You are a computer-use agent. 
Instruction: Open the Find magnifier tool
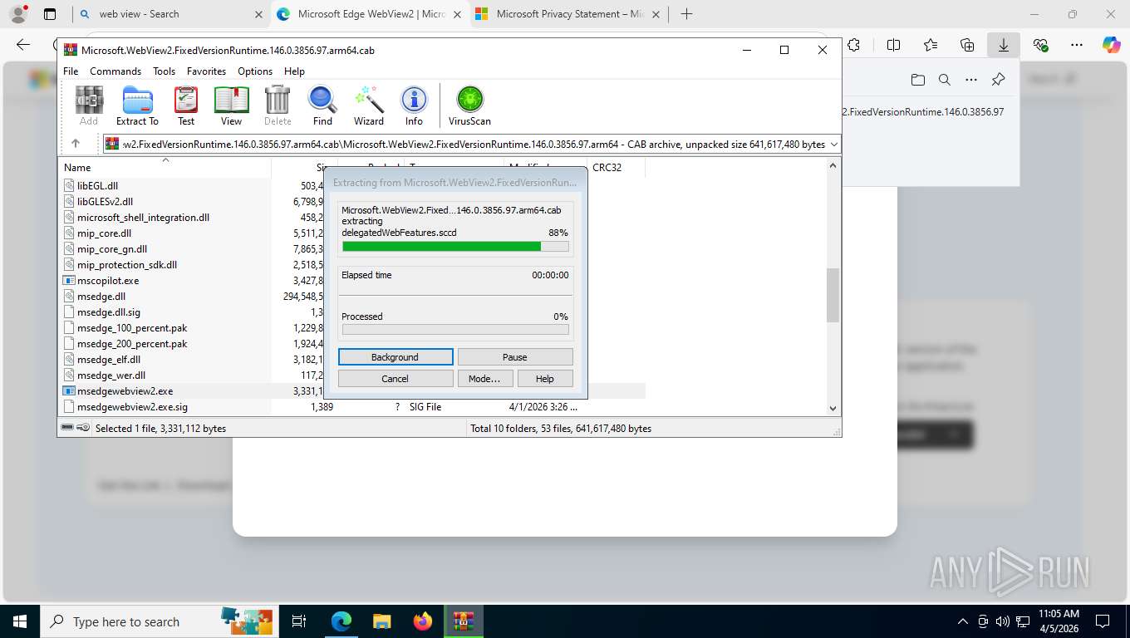(322, 106)
